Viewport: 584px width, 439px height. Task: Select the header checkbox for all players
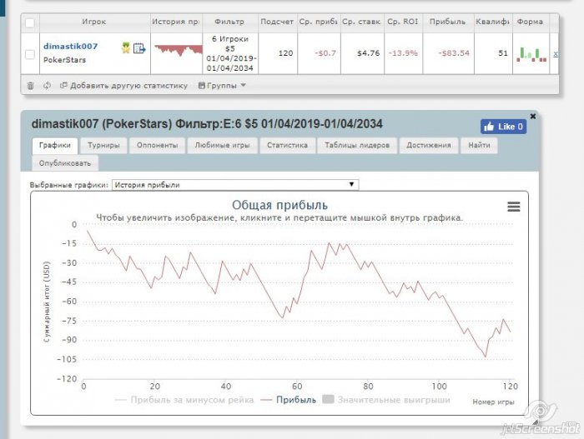30,23
